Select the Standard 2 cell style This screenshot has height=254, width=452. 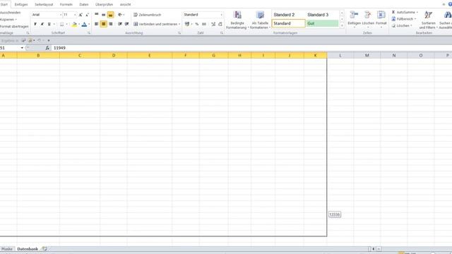pyautogui.click(x=288, y=15)
